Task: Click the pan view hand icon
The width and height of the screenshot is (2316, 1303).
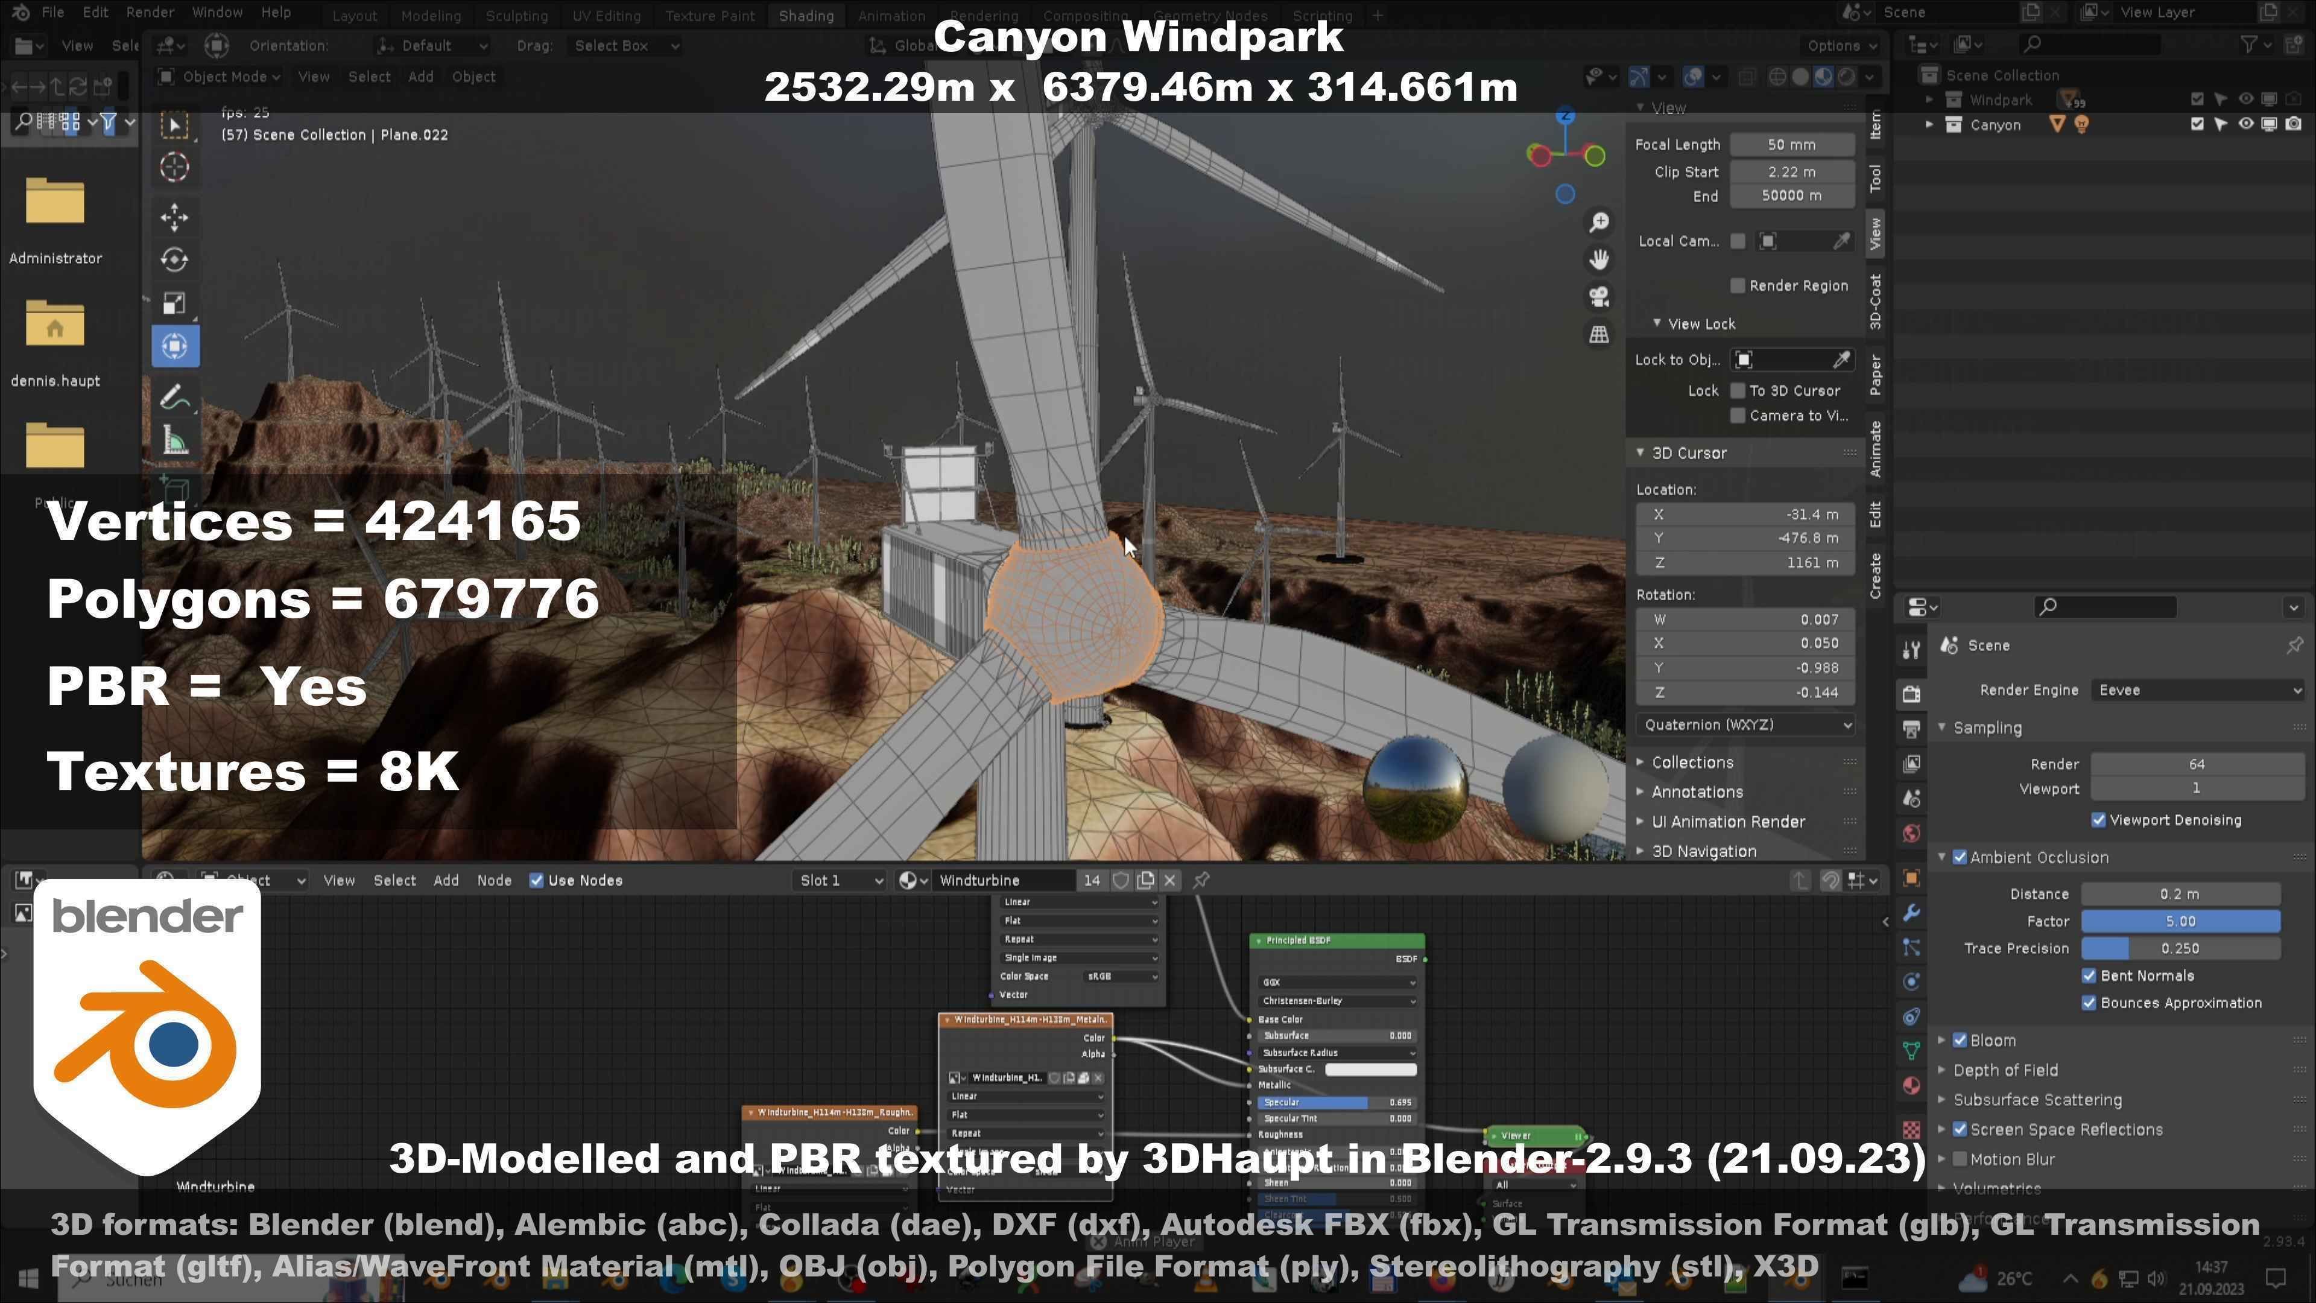Action: [1598, 260]
